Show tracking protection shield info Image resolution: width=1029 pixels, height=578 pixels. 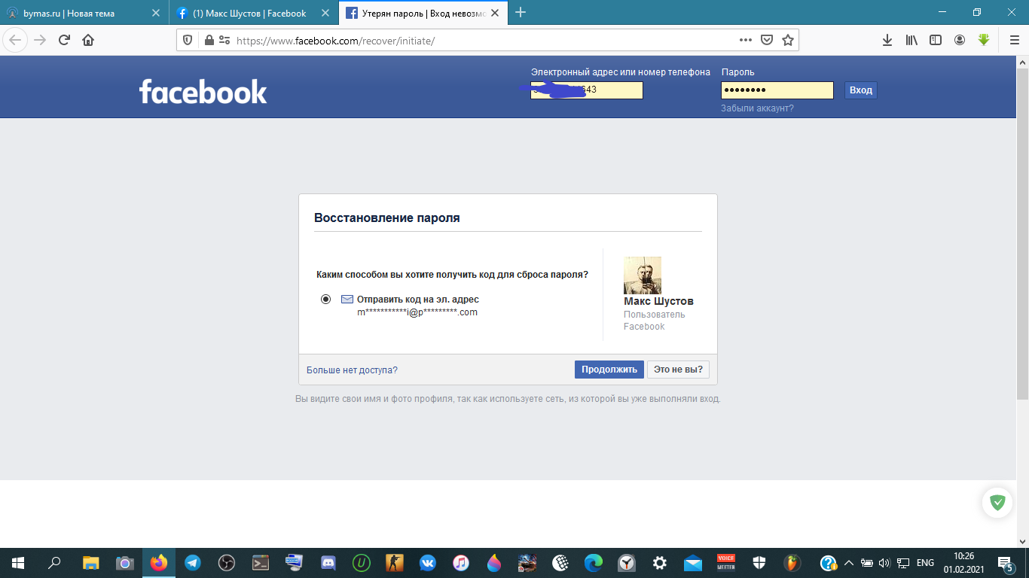point(188,40)
